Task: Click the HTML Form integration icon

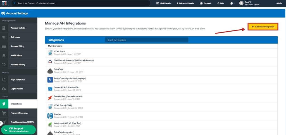Action: tap(50, 53)
